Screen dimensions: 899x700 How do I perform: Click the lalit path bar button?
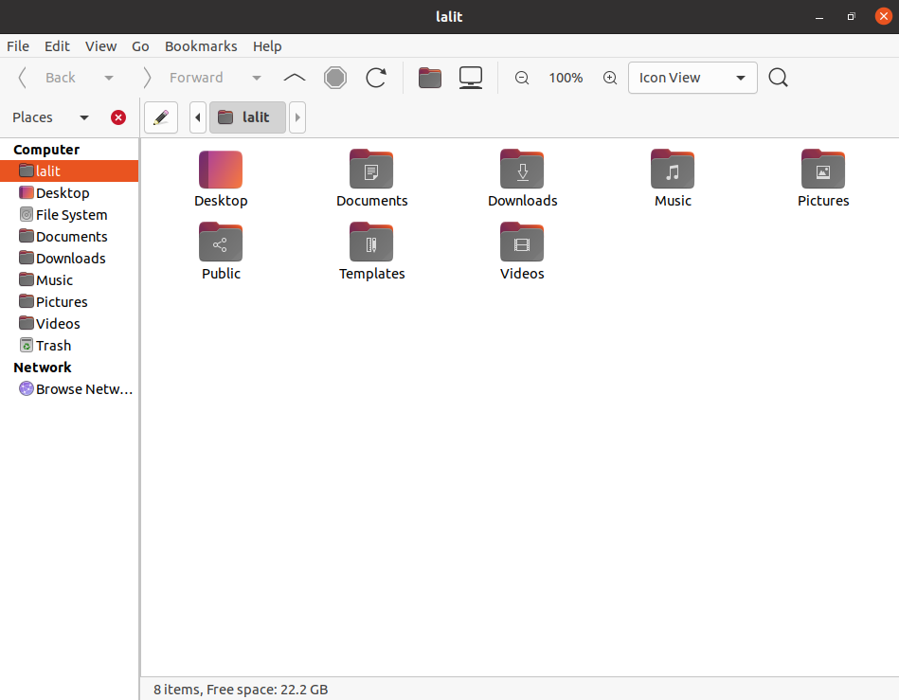[246, 117]
